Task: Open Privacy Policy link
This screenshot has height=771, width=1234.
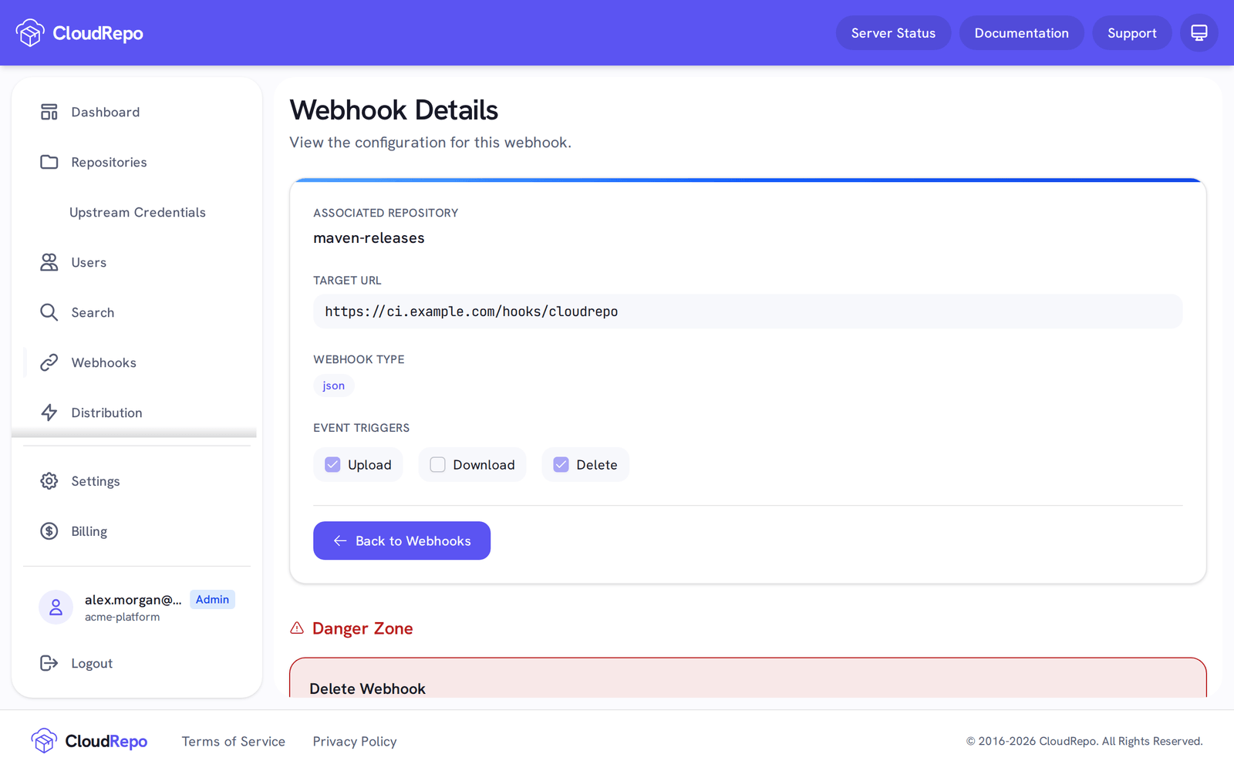Action: 355,741
